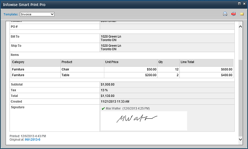Click the quantity '12' cell
This screenshot has width=248, height=149.
(169, 70)
